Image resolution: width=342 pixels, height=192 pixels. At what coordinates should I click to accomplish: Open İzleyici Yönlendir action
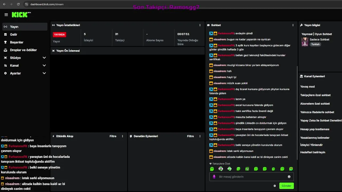(311, 145)
